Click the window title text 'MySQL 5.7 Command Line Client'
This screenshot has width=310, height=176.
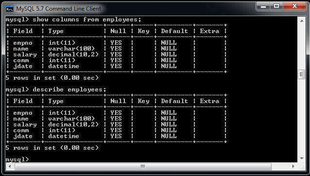click(58, 9)
